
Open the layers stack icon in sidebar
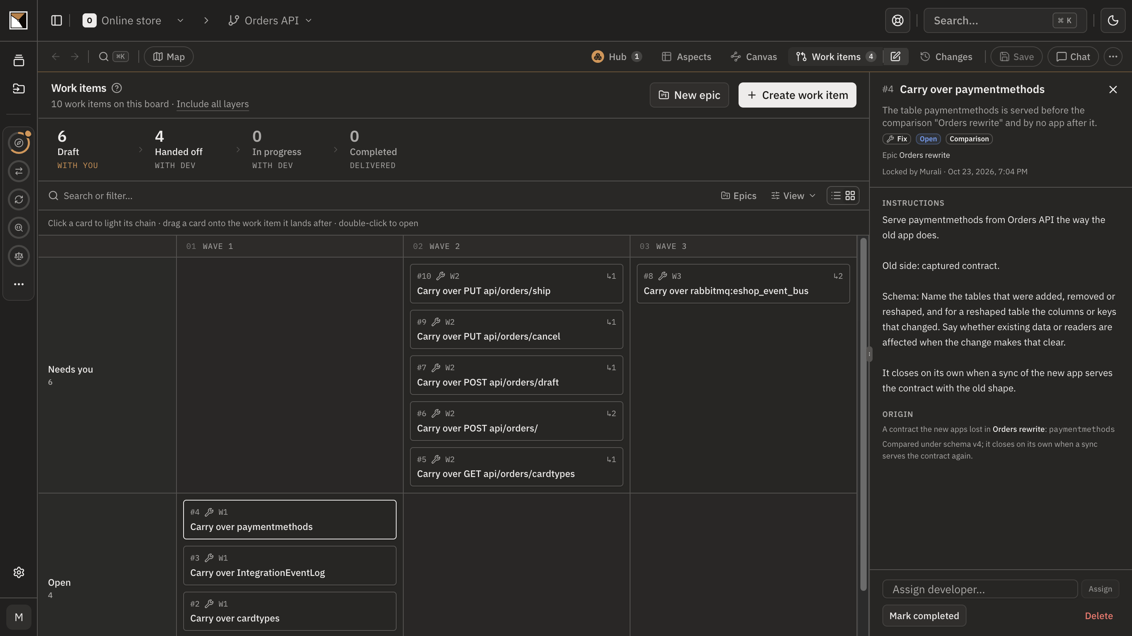click(18, 60)
